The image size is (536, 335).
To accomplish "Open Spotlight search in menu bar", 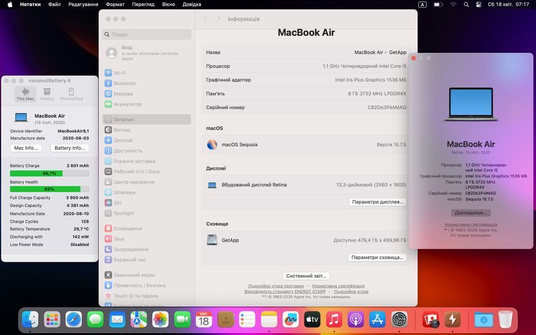I will click(466, 4).
